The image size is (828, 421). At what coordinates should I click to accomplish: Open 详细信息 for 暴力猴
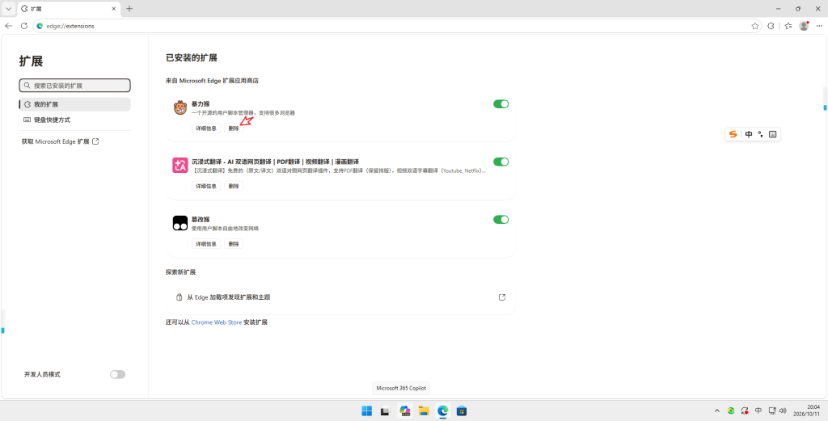[206, 128]
